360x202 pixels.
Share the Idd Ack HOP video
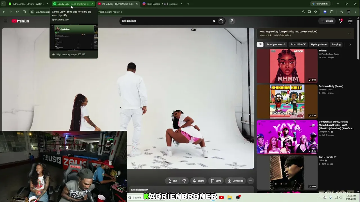tap(198, 181)
